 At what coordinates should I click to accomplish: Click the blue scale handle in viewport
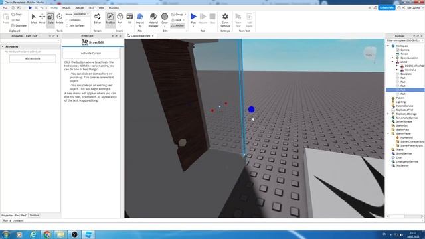[x=251, y=109]
